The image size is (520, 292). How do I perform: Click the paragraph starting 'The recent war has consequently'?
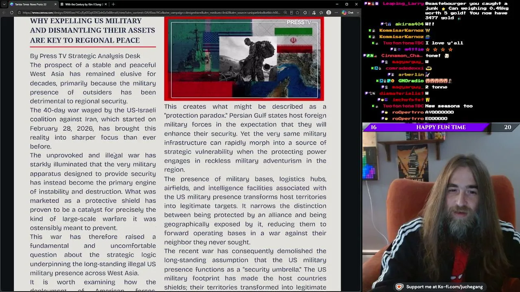point(245,269)
